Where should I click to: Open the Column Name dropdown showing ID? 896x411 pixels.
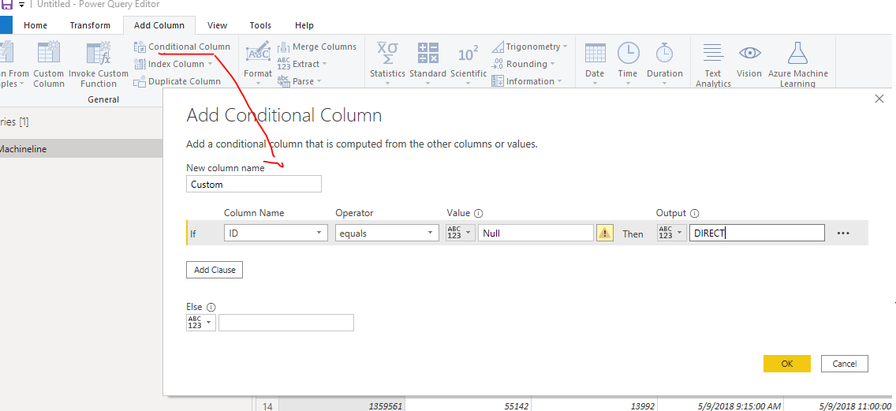(x=275, y=234)
